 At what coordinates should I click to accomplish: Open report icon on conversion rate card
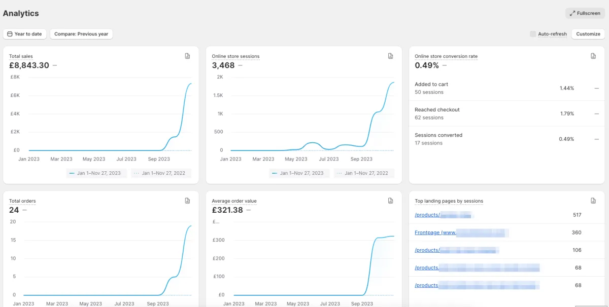click(x=593, y=56)
